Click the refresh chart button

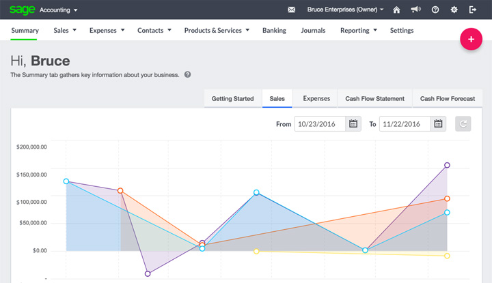click(463, 123)
